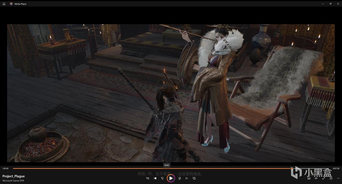The height and width of the screenshot is (184, 342).
Task: Open the more options ellipsis menu
Action: point(338,178)
